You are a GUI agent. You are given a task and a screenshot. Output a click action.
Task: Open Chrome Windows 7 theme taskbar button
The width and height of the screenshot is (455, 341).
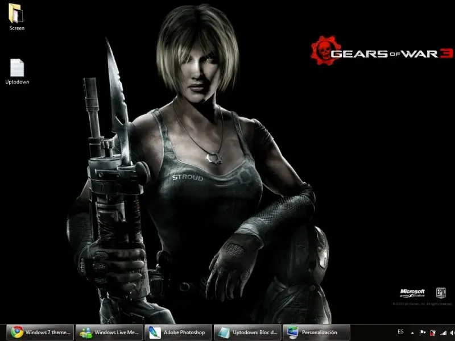click(x=40, y=332)
